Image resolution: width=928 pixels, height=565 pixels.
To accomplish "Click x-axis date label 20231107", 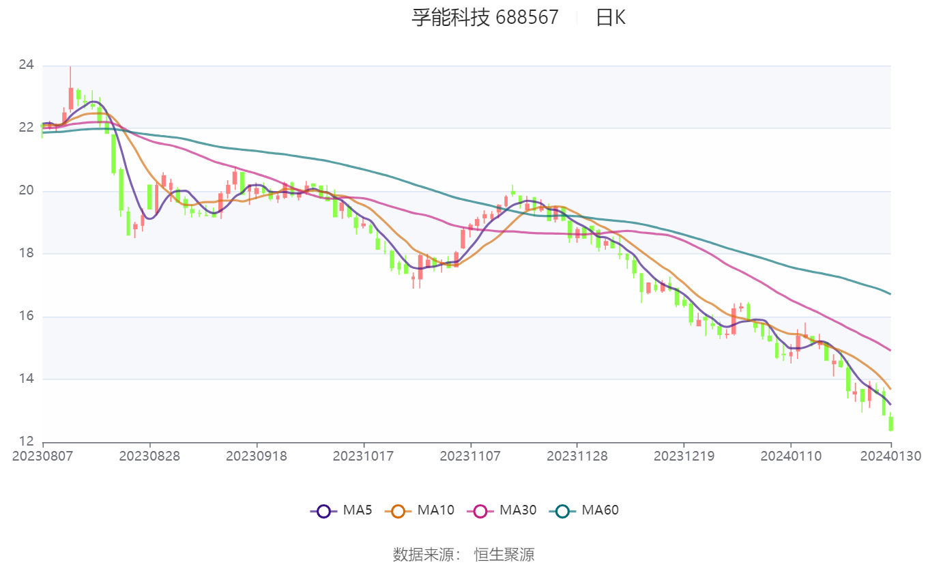I will (x=470, y=455).
